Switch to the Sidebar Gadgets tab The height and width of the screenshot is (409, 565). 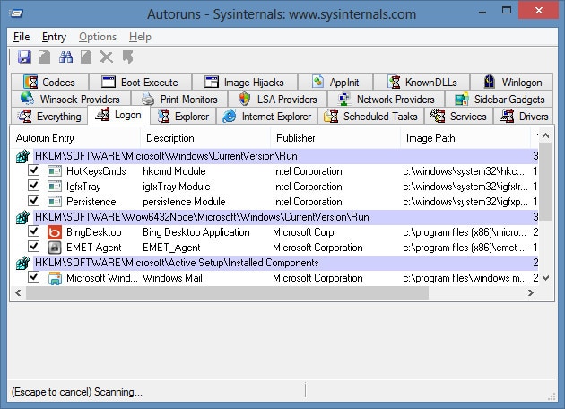point(500,99)
